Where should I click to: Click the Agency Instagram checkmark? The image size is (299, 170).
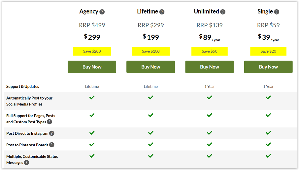tap(92, 133)
